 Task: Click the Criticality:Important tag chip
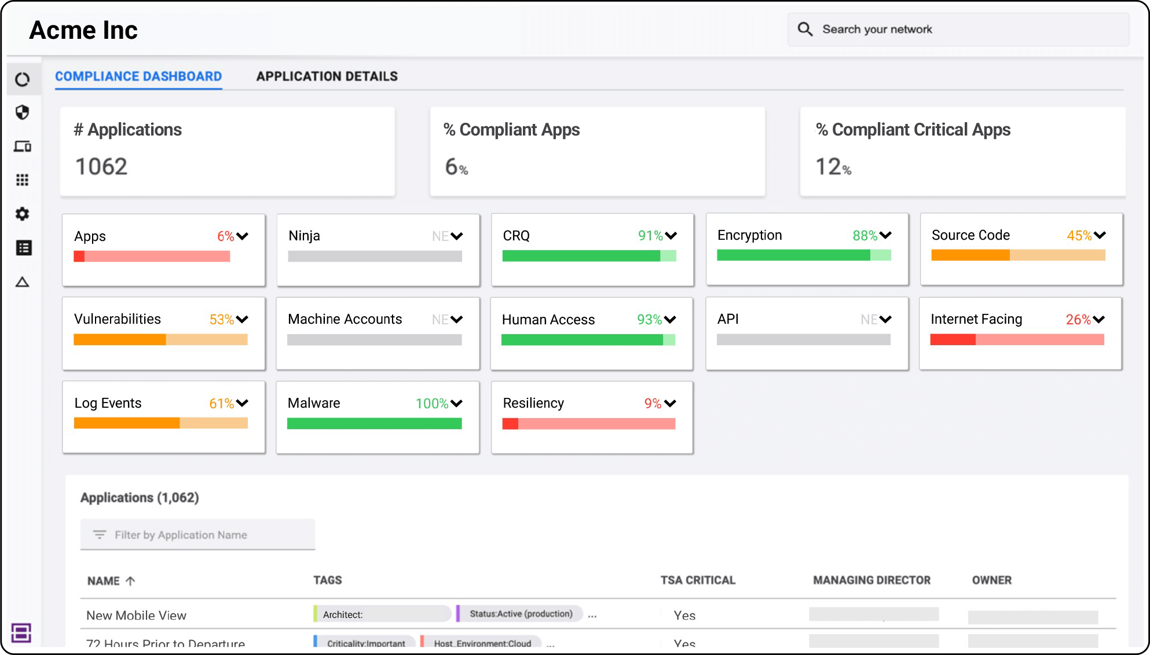365,642
